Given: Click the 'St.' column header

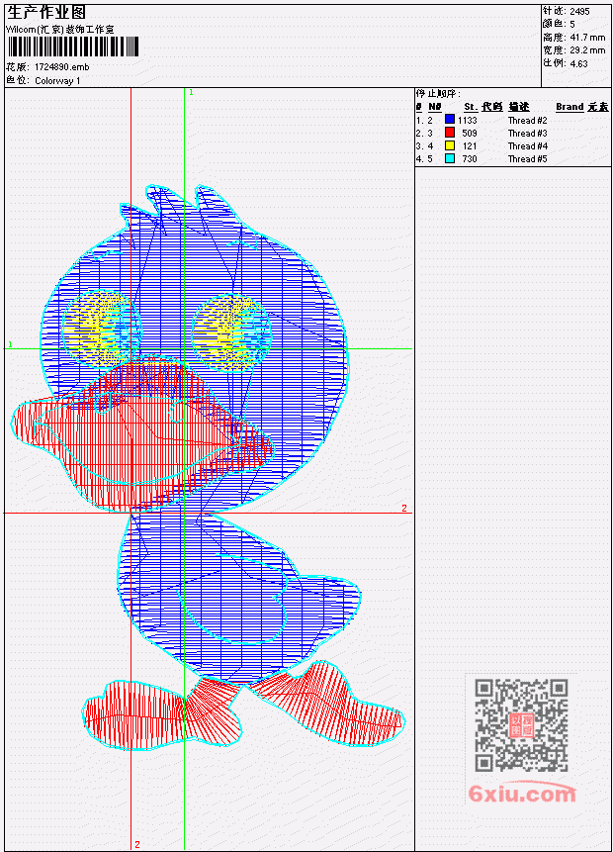Looking at the screenshot, I should coord(471,107).
